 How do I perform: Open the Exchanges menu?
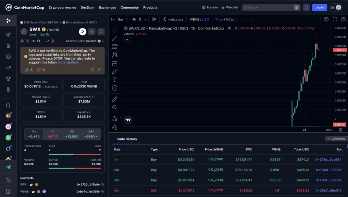[x=107, y=7]
